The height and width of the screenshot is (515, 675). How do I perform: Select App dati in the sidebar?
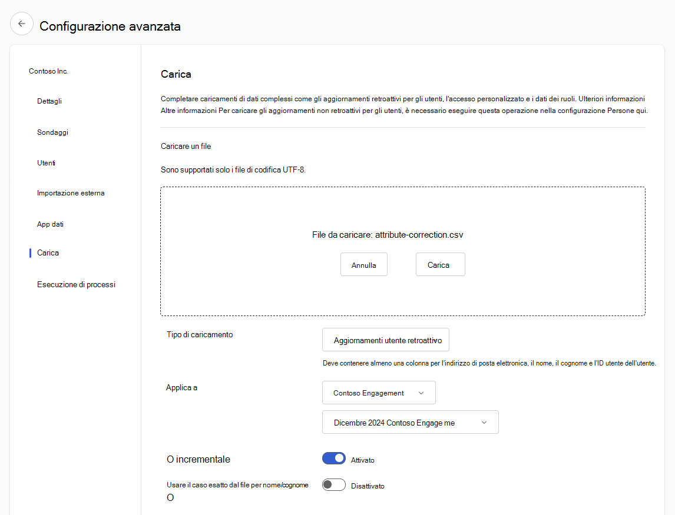[50, 224]
